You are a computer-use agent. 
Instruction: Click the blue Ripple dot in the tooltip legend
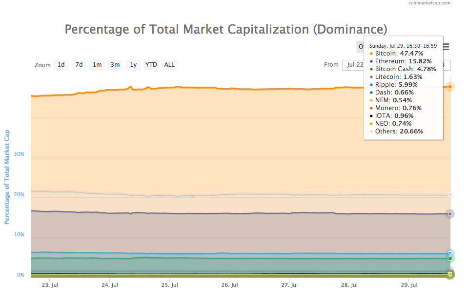[x=371, y=84]
